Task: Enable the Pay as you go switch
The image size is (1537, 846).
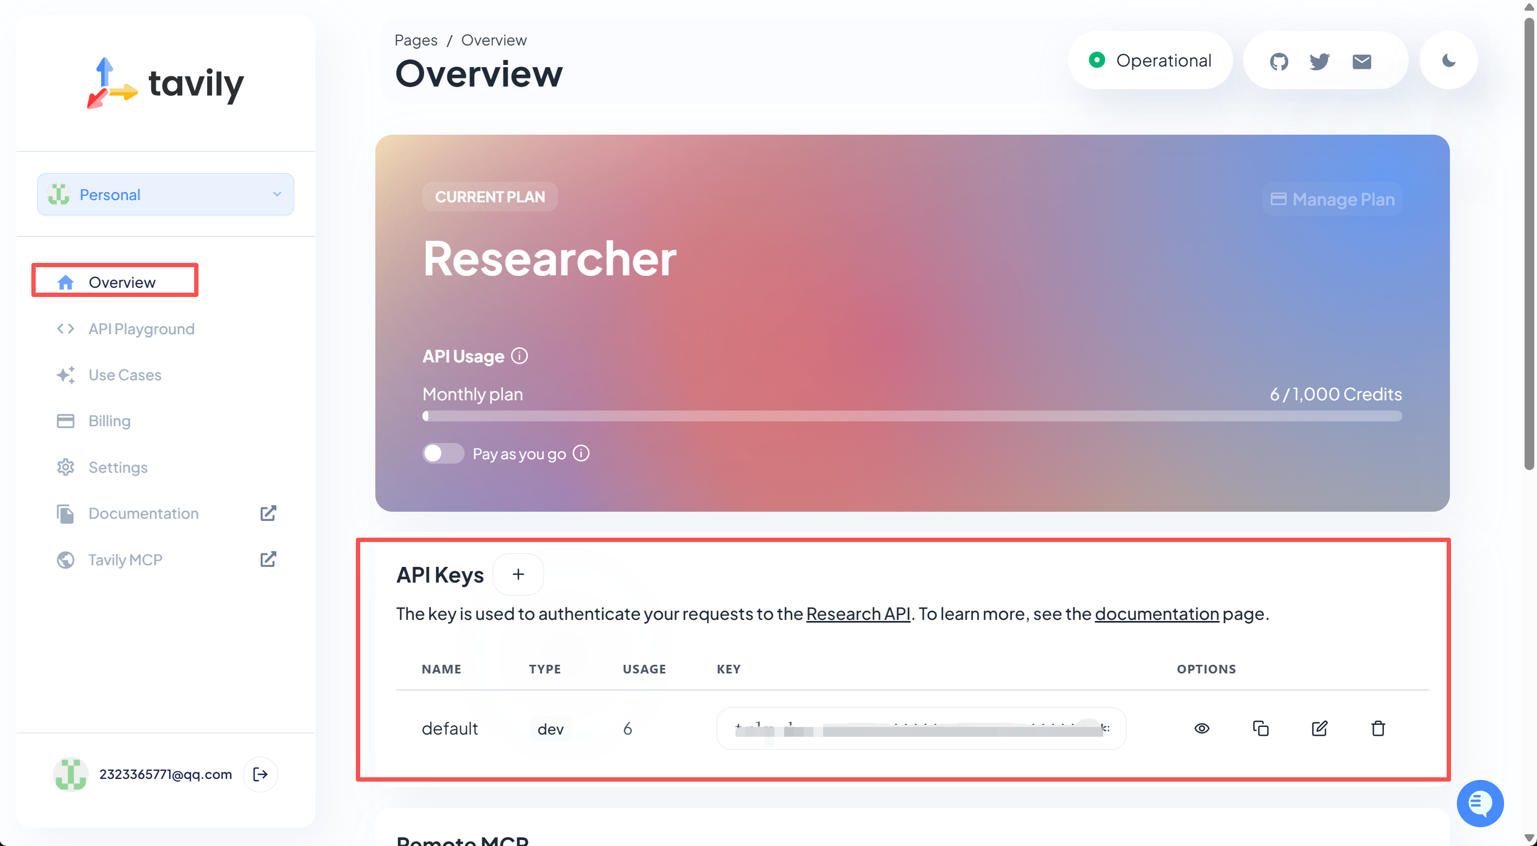Action: 443,453
